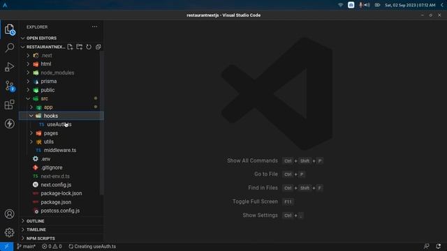Open the Search view in activity bar

point(9,47)
